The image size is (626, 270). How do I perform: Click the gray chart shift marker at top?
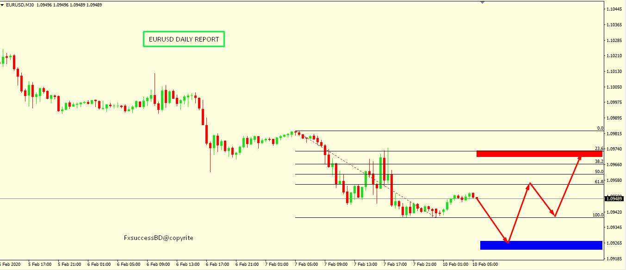pyautogui.click(x=482, y=2)
